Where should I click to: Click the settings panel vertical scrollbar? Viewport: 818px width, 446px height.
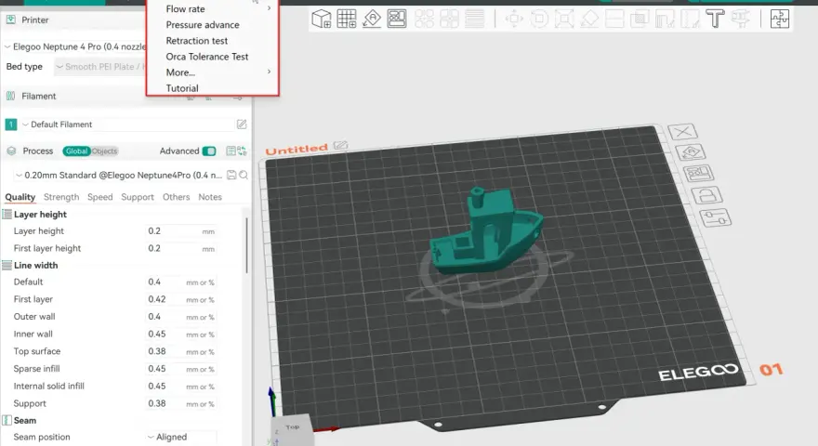click(x=246, y=245)
